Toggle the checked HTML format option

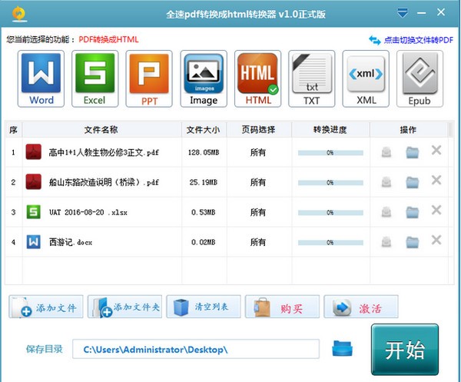(257, 78)
